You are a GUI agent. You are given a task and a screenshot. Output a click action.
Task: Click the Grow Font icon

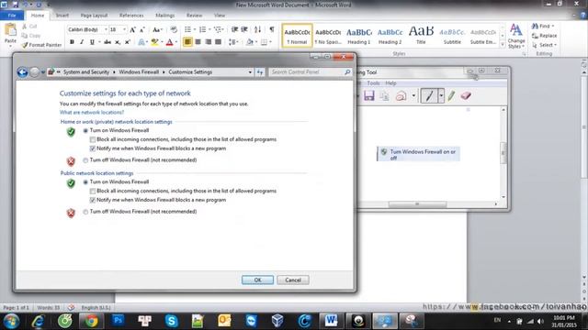point(132,29)
